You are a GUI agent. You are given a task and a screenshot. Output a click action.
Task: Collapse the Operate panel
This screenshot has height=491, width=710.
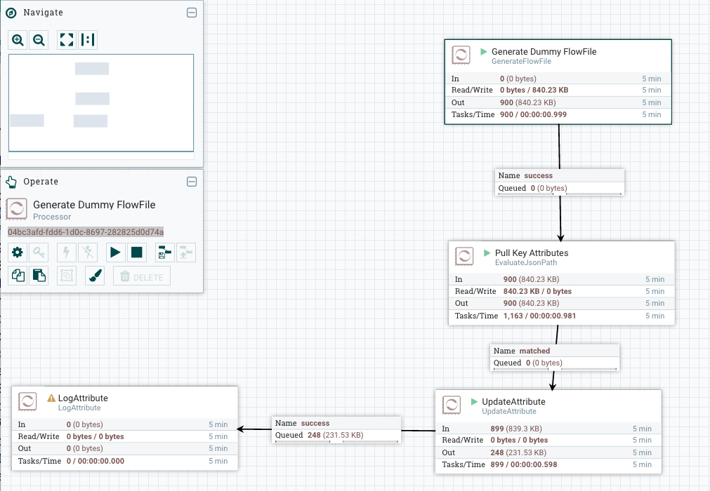point(191,182)
